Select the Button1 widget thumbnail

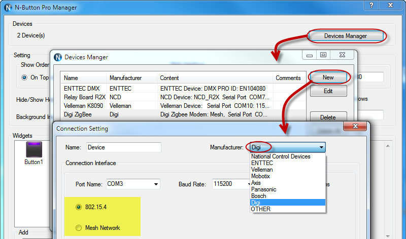[x=34, y=149]
